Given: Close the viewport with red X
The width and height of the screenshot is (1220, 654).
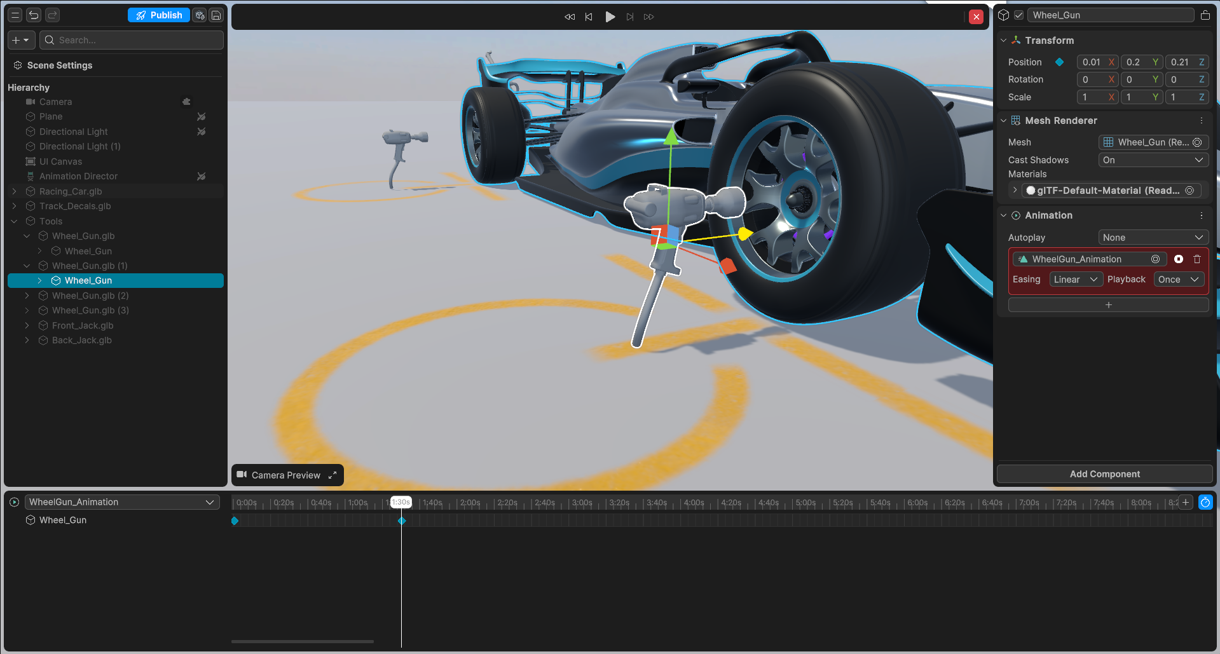Looking at the screenshot, I should click(x=977, y=17).
